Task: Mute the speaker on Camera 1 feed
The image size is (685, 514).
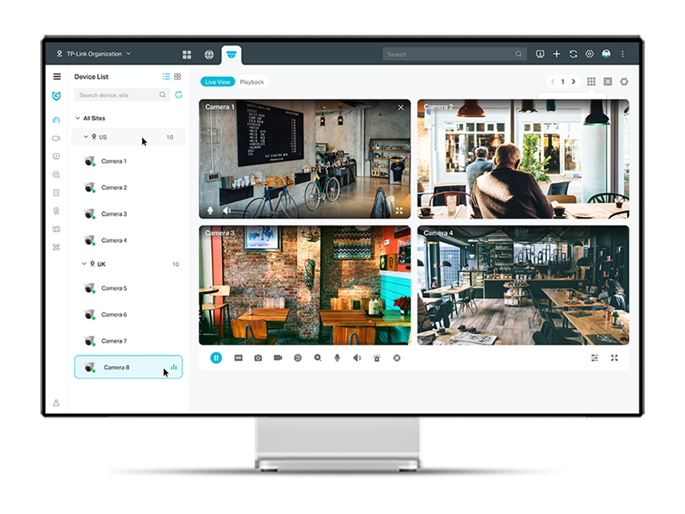Action: point(227,210)
